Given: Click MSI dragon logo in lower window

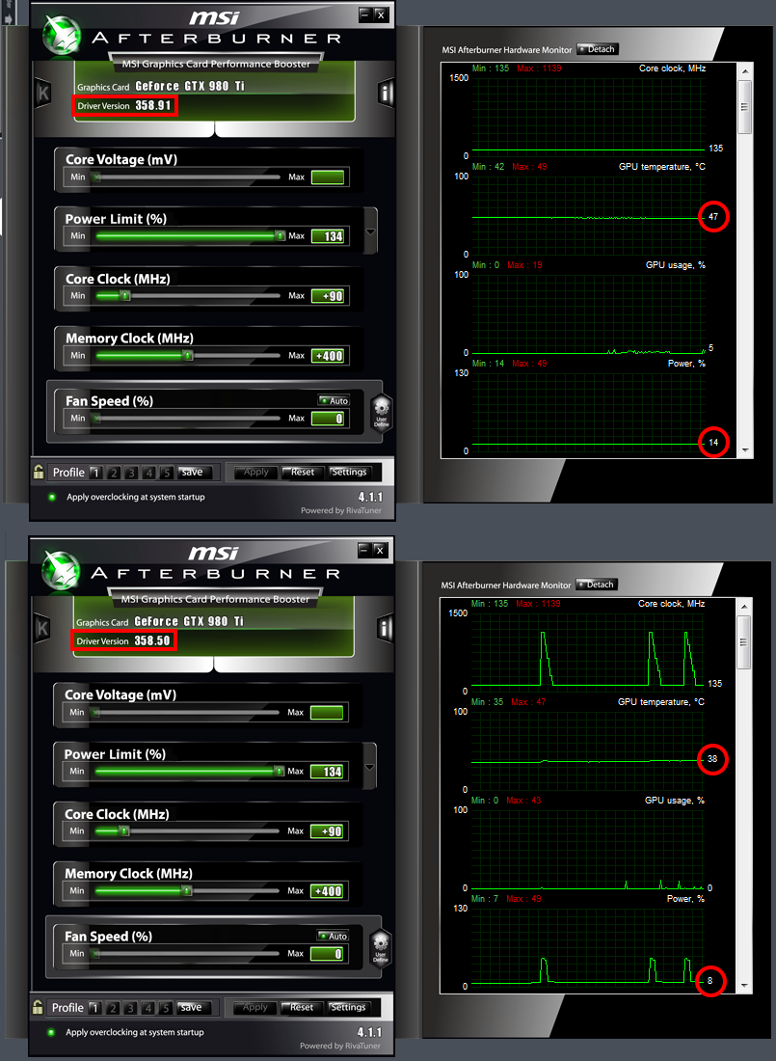Looking at the screenshot, I should [x=61, y=570].
